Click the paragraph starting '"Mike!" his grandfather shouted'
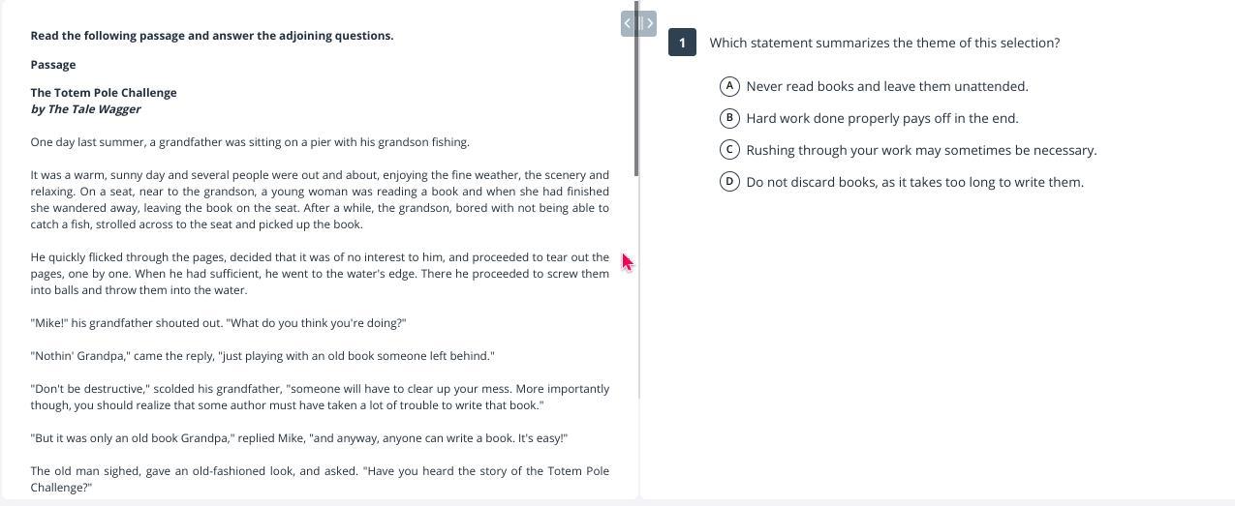The image size is (1235, 506). [218, 323]
